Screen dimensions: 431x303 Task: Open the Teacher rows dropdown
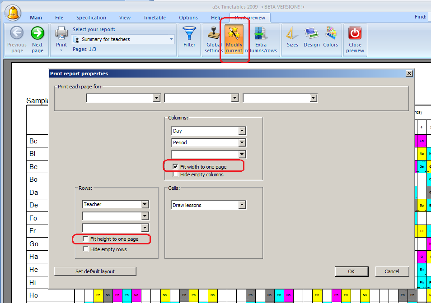click(145, 204)
